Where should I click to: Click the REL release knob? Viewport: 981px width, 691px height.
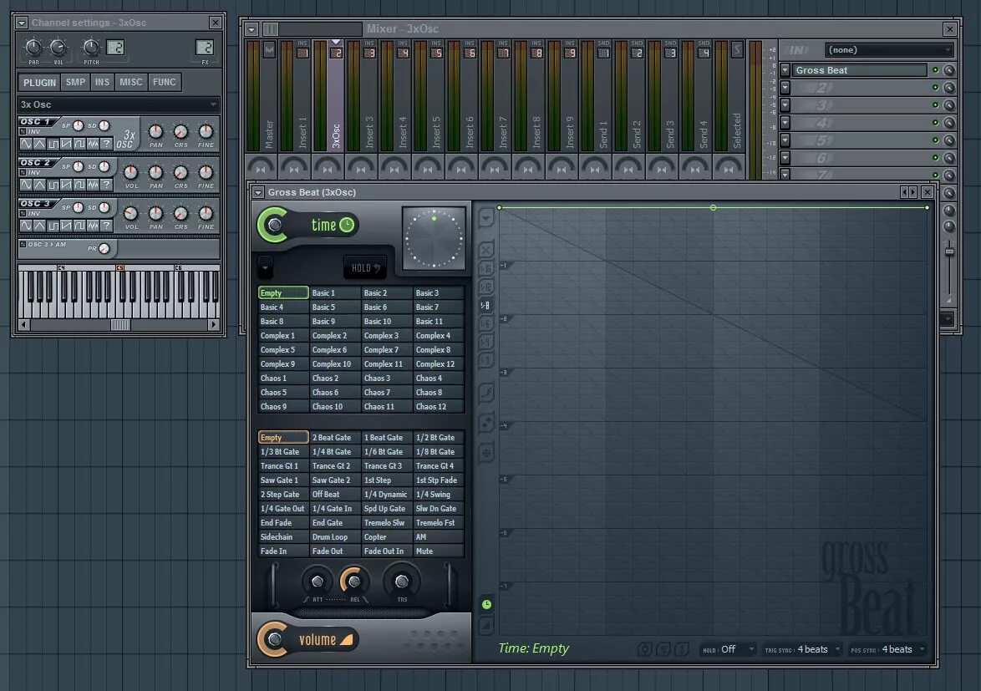click(353, 582)
